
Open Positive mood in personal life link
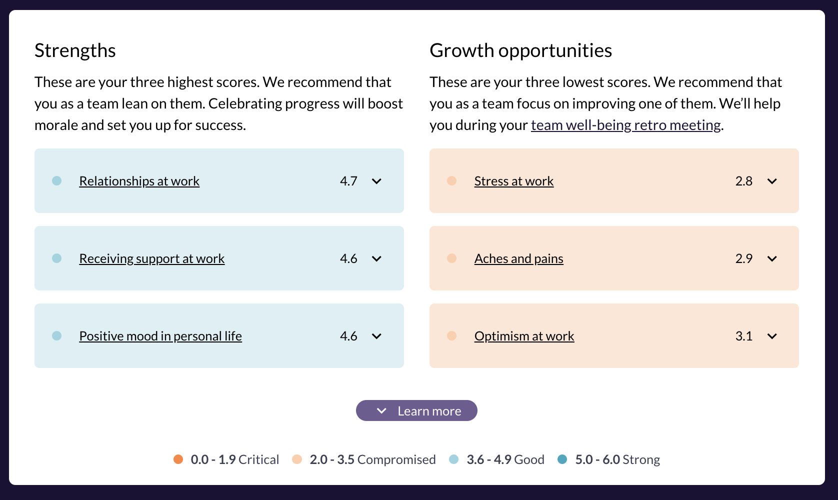(x=160, y=336)
